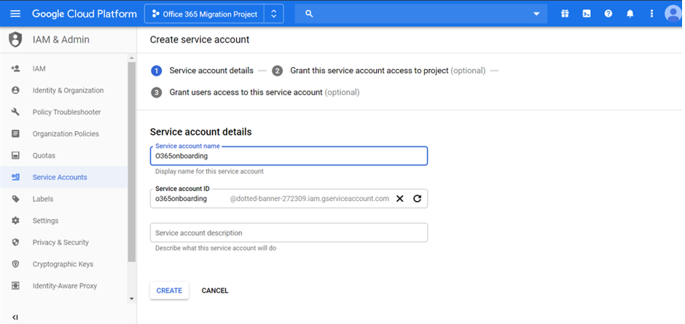Click the gift icon in top bar
685x324 pixels.
click(565, 14)
